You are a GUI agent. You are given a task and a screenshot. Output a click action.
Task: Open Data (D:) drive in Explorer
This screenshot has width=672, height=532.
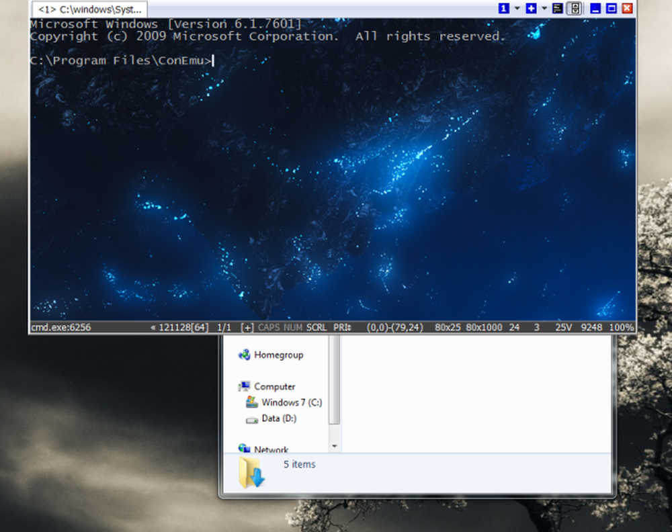(x=279, y=418)
